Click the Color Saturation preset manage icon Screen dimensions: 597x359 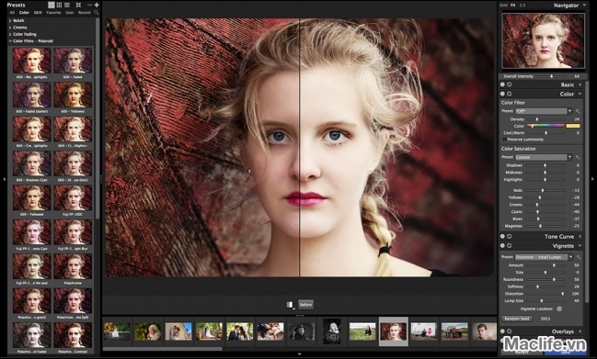click(x=578, y=157)
